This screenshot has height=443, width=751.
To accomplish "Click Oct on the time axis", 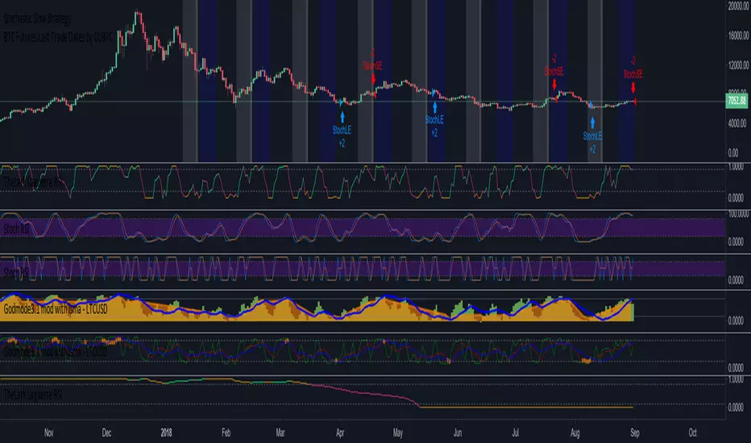I will click(692, 433).
